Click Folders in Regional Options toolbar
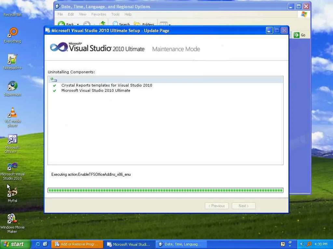The width and height of the screenshot is (333, 249). [x=144, y=24]
